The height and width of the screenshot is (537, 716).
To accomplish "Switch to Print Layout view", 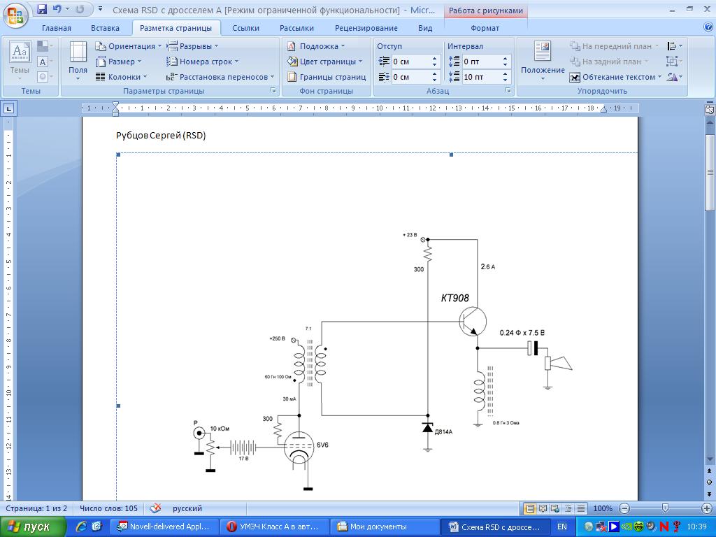I will tap(530, 508).
